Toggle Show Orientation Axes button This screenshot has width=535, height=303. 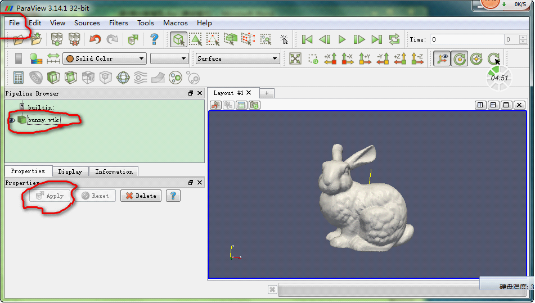[442, 58]
